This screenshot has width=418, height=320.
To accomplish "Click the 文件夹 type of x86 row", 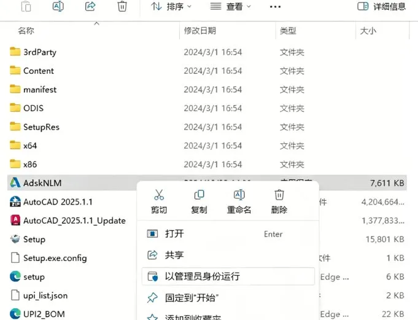I will [292, 165].
